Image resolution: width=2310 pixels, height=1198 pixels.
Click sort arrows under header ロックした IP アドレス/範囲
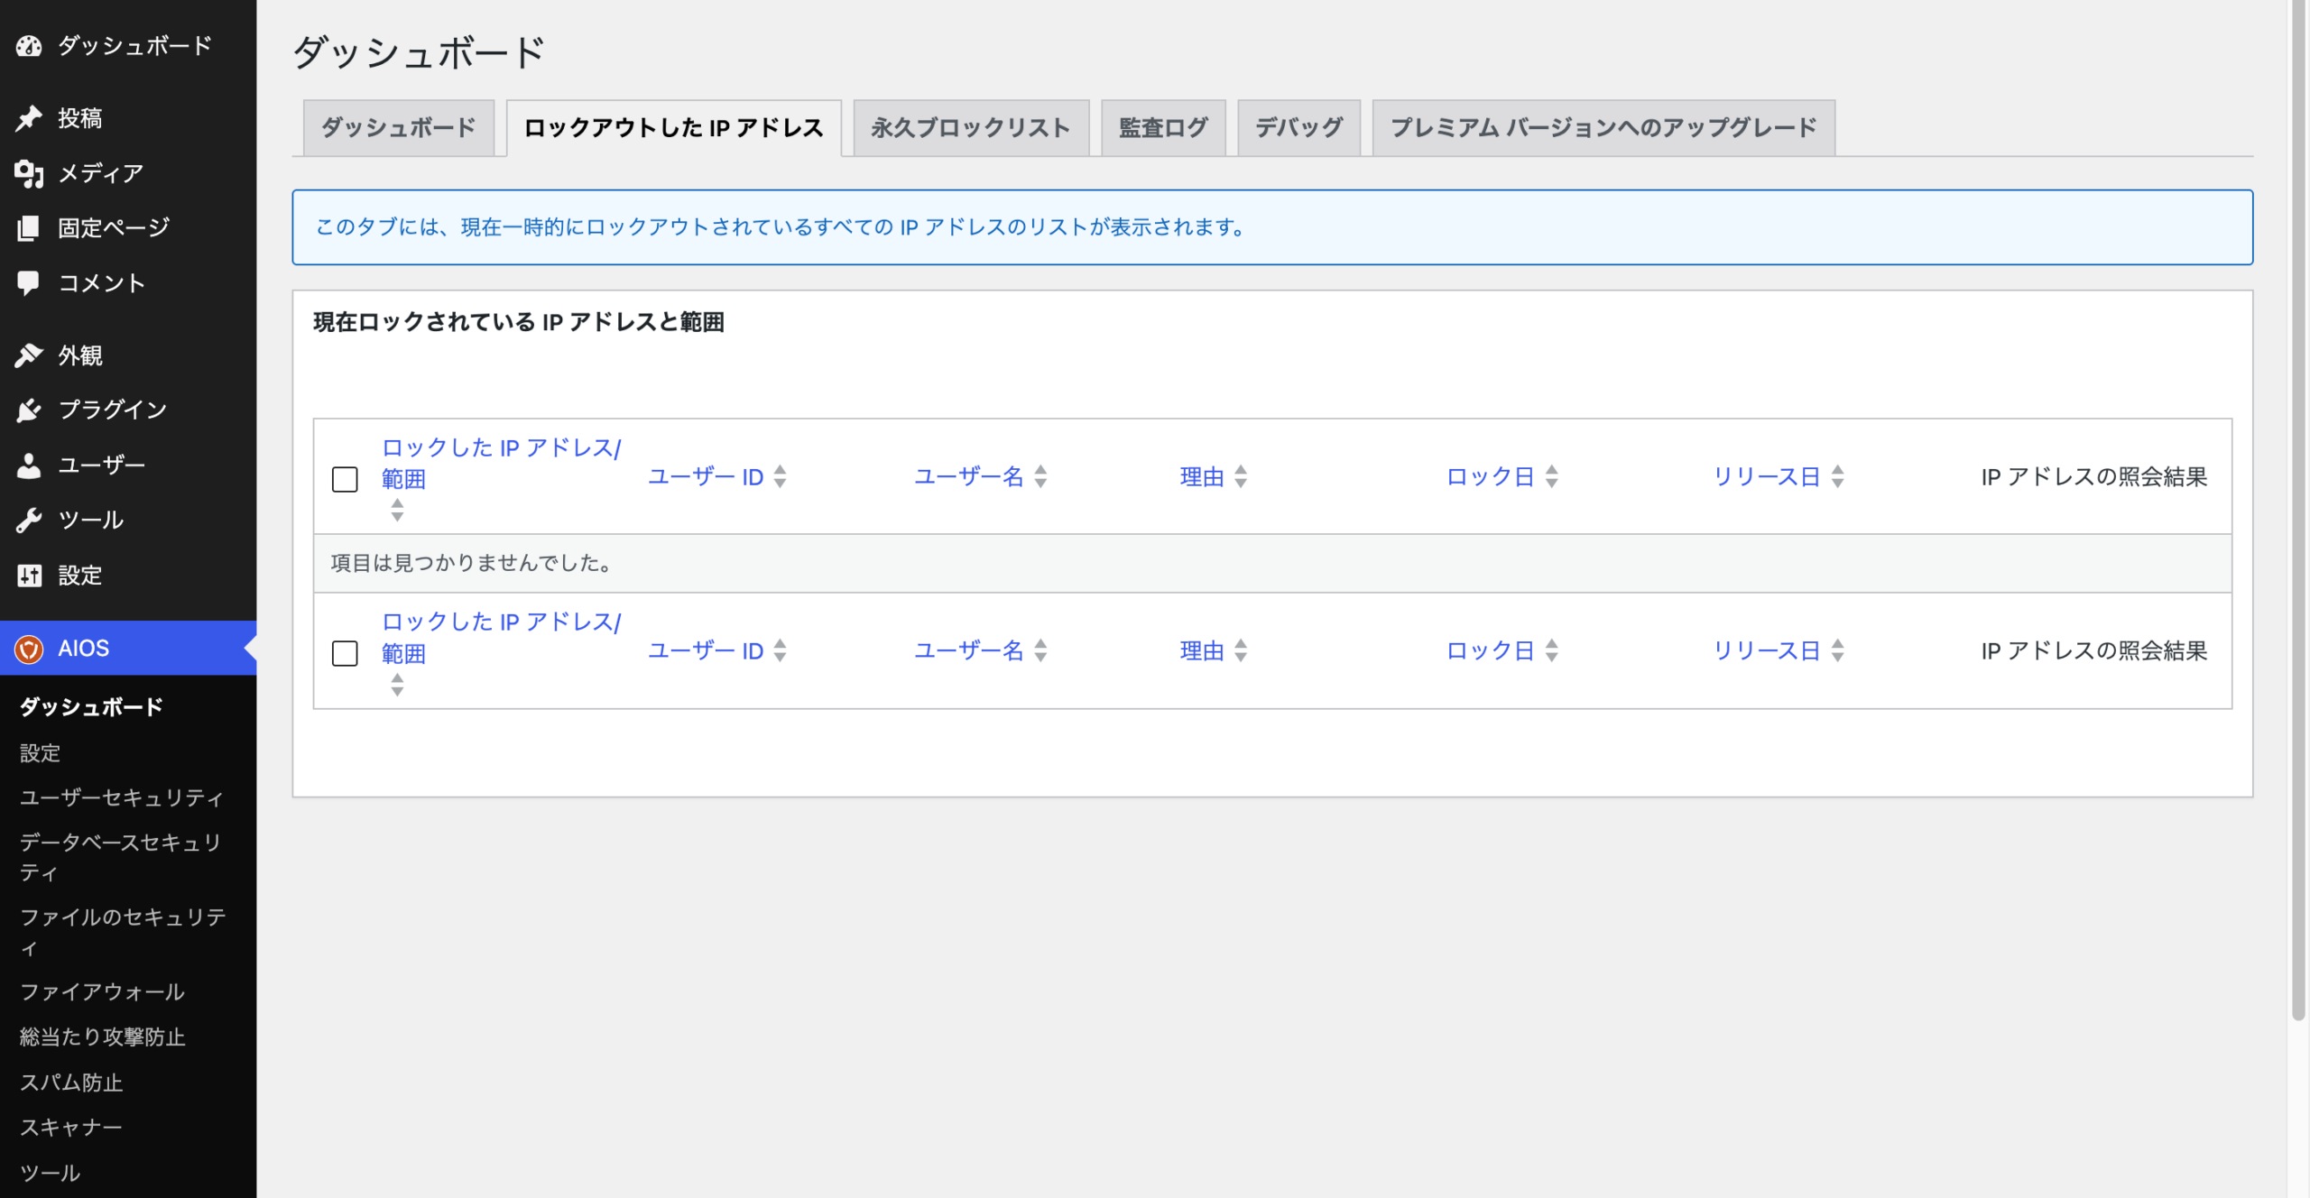397,511
